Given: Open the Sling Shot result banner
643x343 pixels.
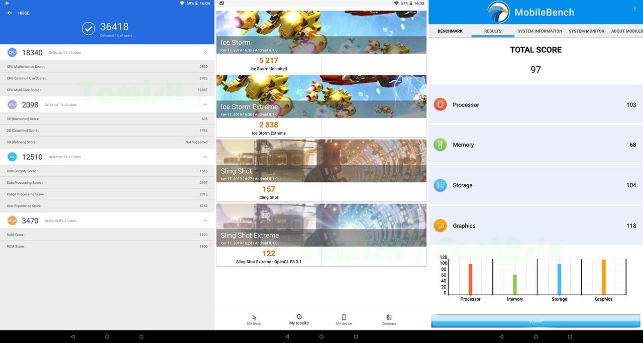Looking at the screenshot, I should [321, 161].
